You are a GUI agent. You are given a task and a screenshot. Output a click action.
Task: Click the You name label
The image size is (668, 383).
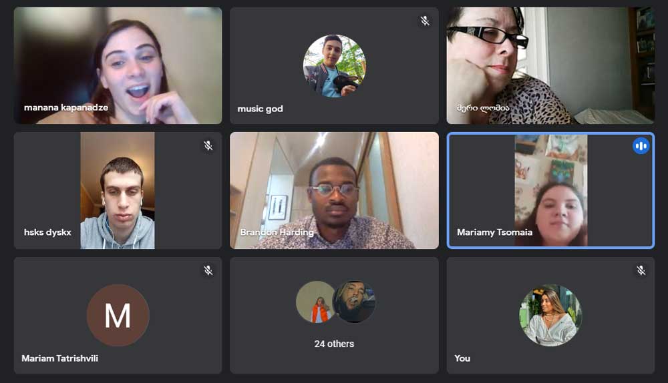click(462, 358)
